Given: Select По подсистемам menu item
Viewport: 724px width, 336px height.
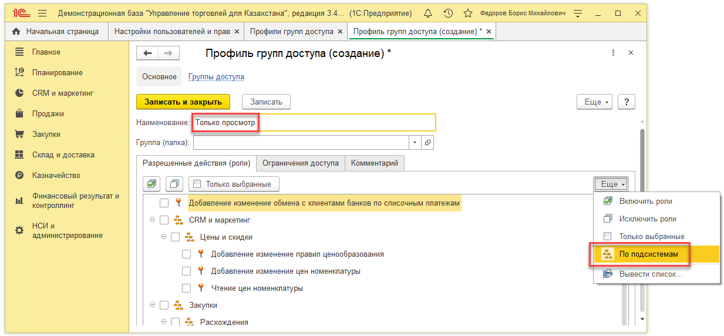Looking at the screenshot, I should point(648,254).
